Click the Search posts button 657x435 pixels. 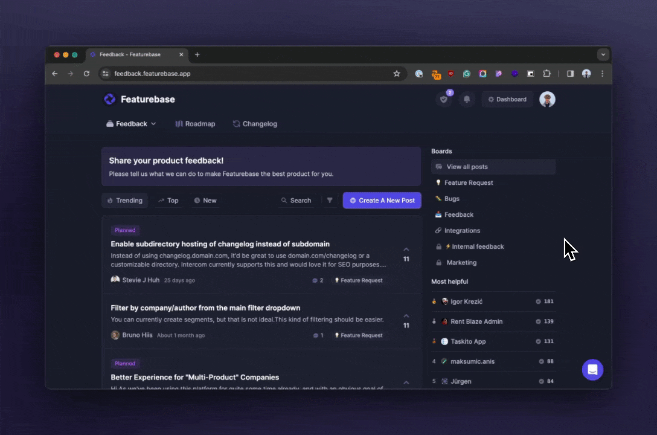(x=296, y=201)
